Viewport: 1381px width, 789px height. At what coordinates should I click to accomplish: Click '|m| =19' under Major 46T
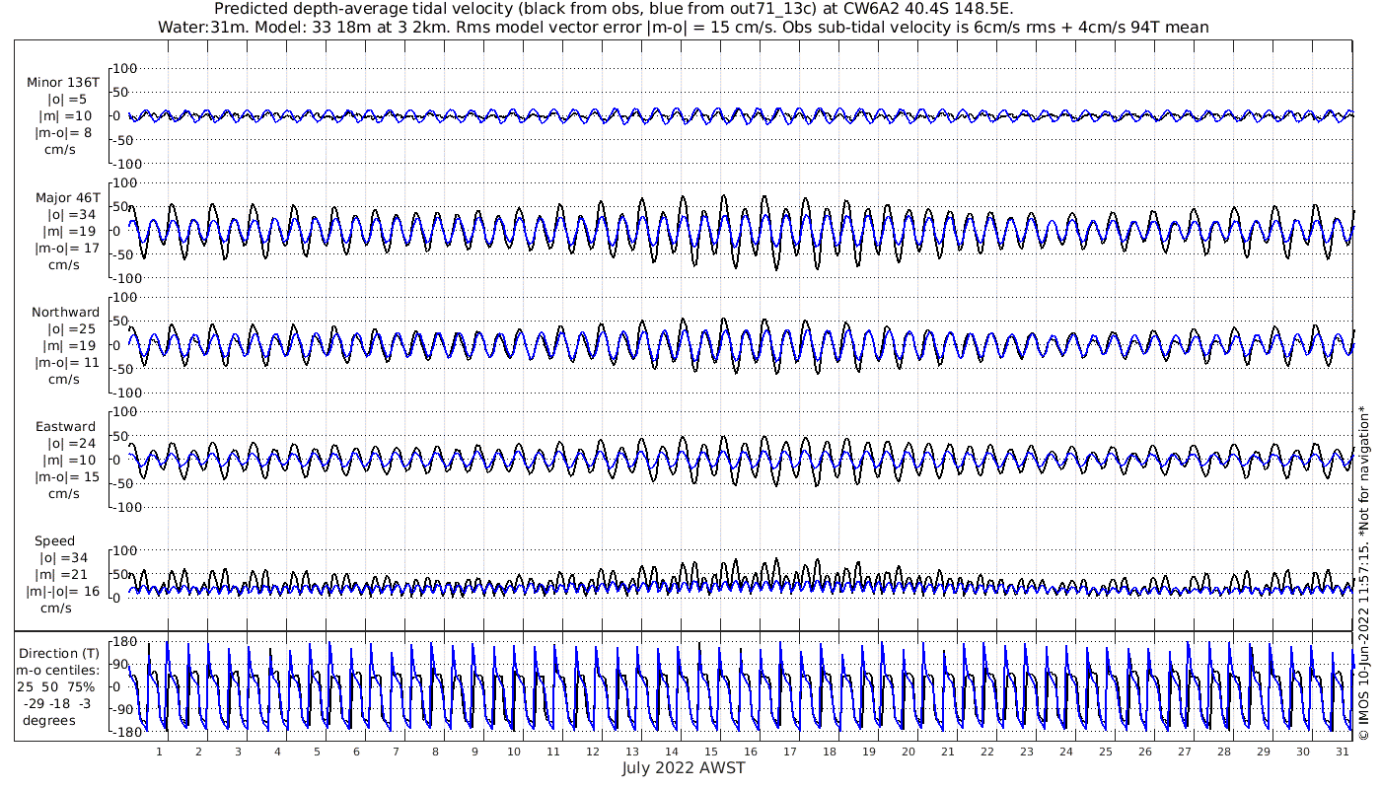click(x=66, y=231)
